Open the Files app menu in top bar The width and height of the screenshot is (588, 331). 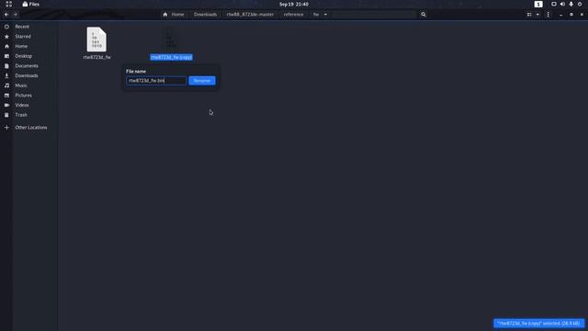tap(30, 4)
